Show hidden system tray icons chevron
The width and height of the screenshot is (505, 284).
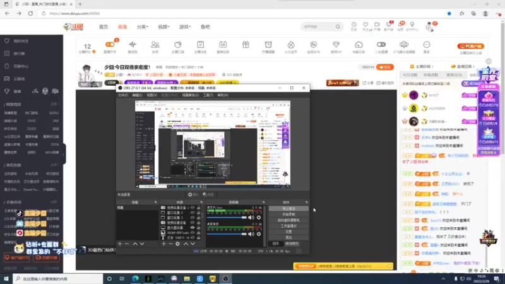pyautogui.click(x=443, y=279)
